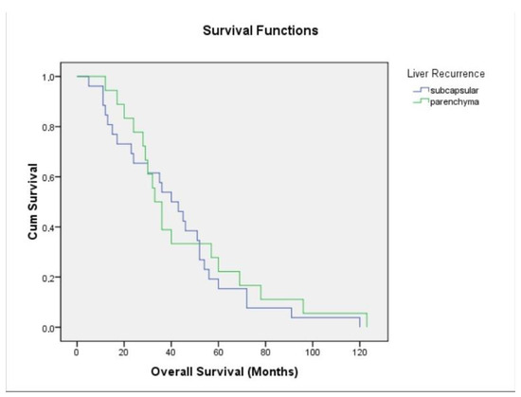The image size is (521, 397).
Task: Click the 0.6 tick on y-axis
Action: (x=48, y=177)
